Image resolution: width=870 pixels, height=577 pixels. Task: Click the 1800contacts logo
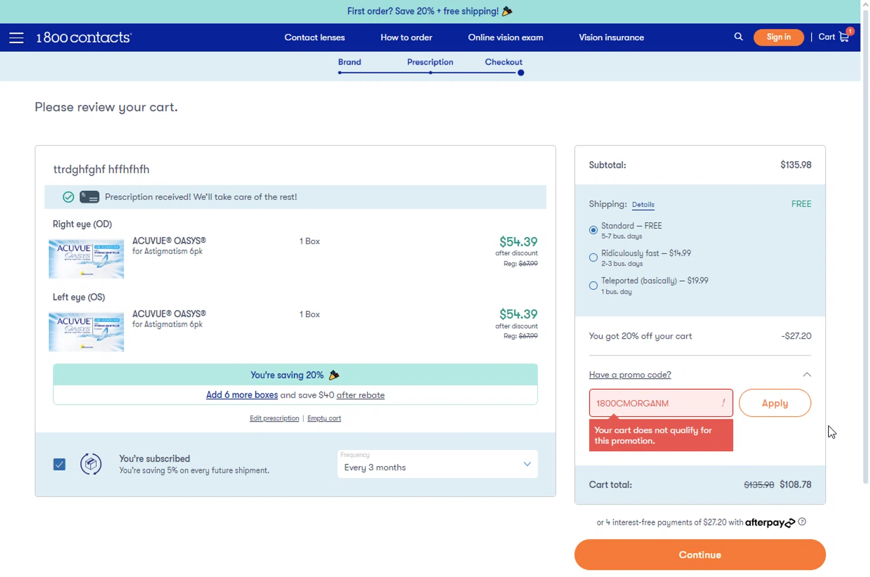[x=84, y=38]
